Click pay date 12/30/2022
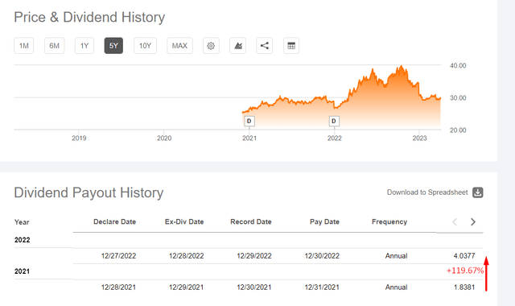The width and height of the screenshot is (515, 306). [322, 256]
